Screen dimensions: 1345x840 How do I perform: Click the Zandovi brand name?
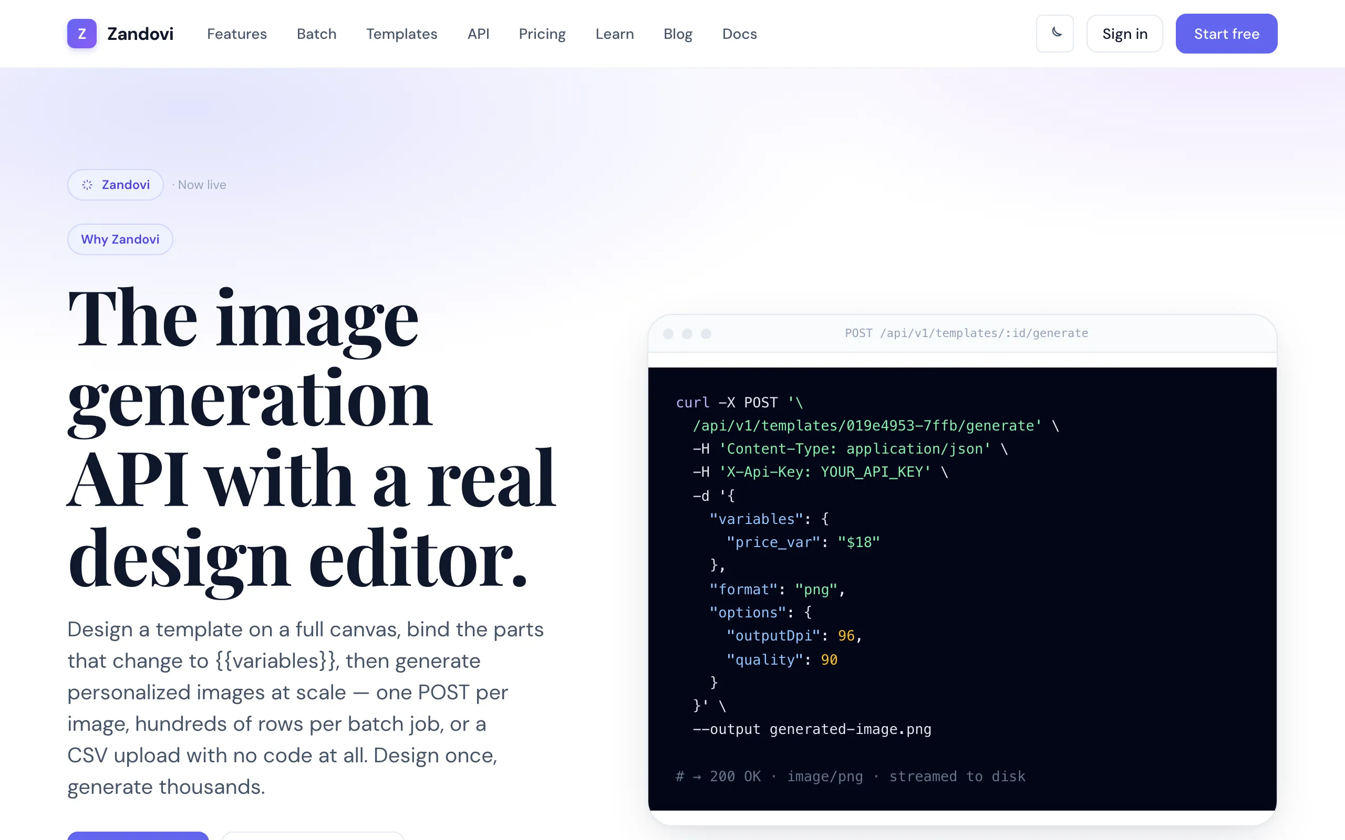tap(140, 34)
